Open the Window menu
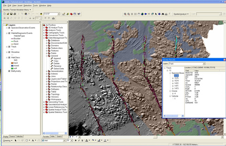Image resolution: width=226 pixels, height=146 pixels. 42,6
